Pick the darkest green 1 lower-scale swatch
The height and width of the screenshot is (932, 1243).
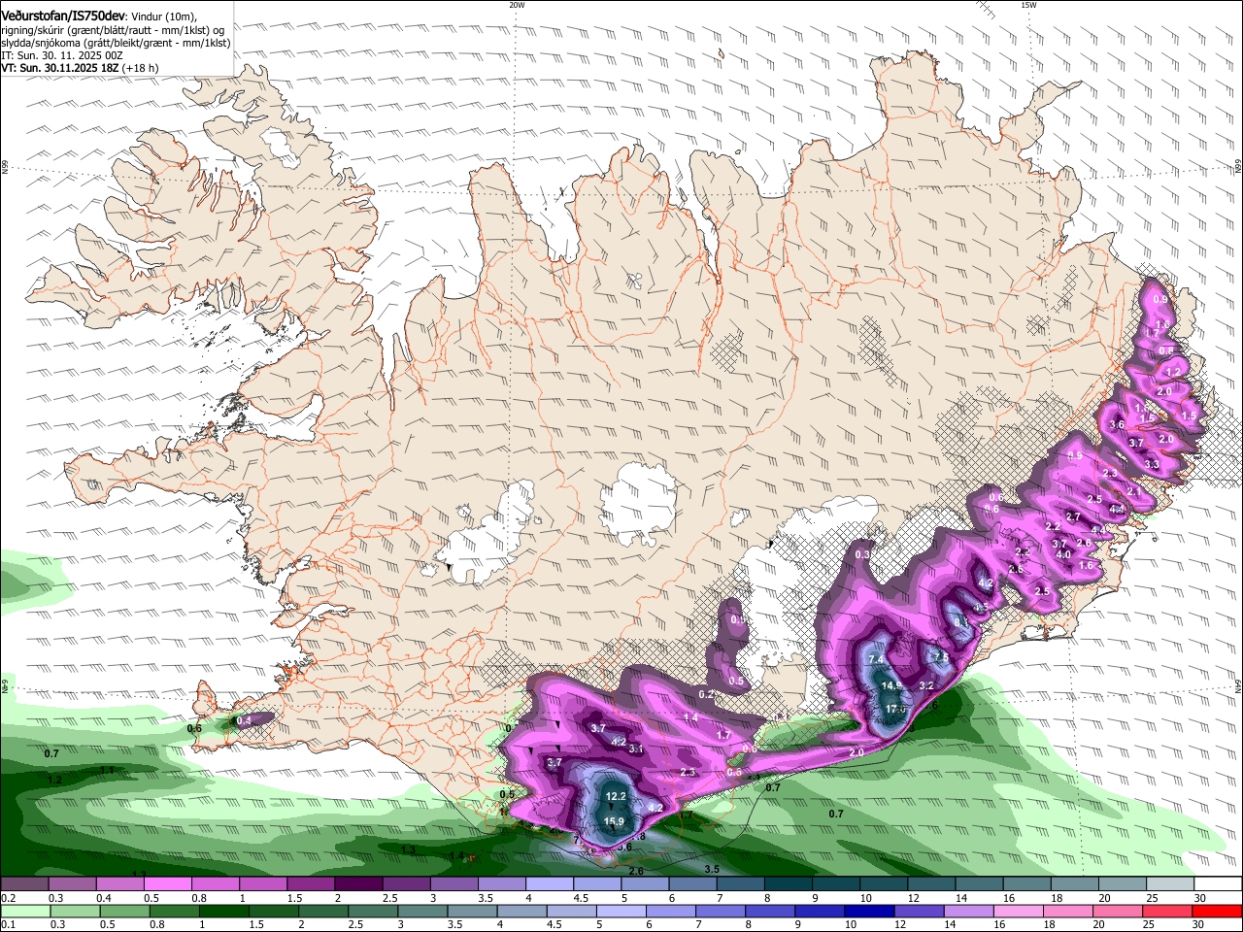[x=223, y=912]
